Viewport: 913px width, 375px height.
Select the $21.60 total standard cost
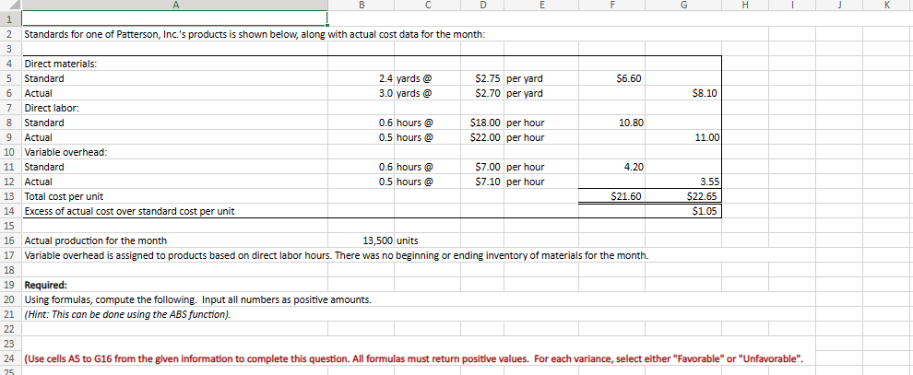pyautogui.click(x=612, y=196)
